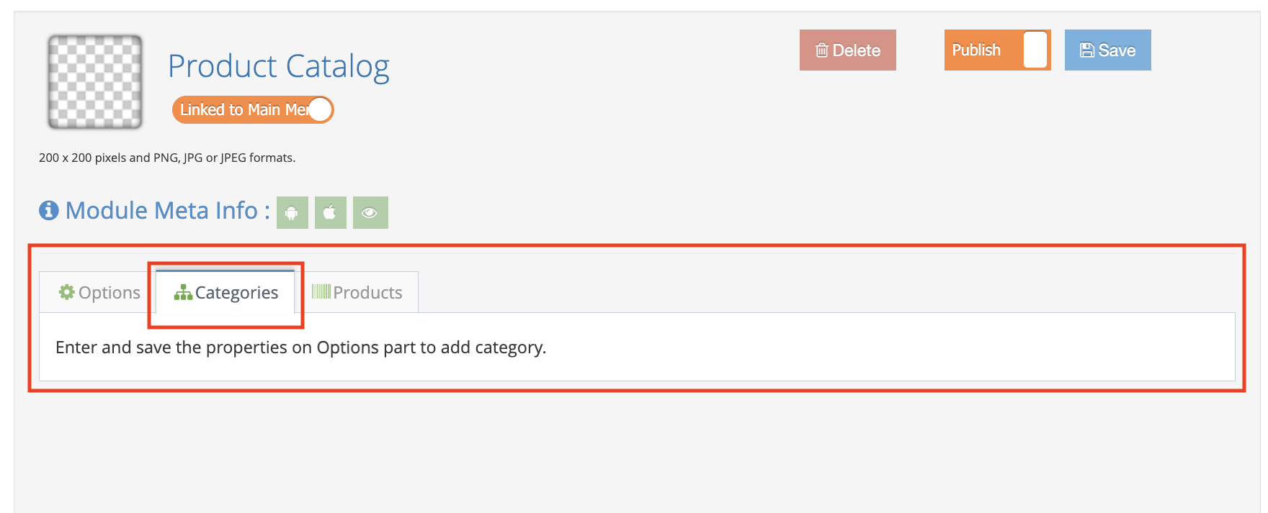Viewport: 1268px width, 513px height.
Task: Toggle the Linked to Main Menu switch
Action: pos(320,110)
